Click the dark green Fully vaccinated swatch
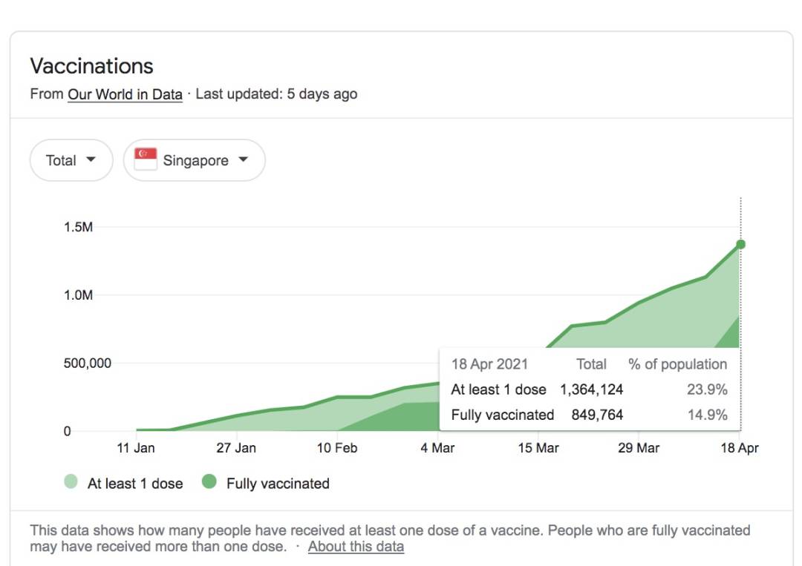 [209, 483]
